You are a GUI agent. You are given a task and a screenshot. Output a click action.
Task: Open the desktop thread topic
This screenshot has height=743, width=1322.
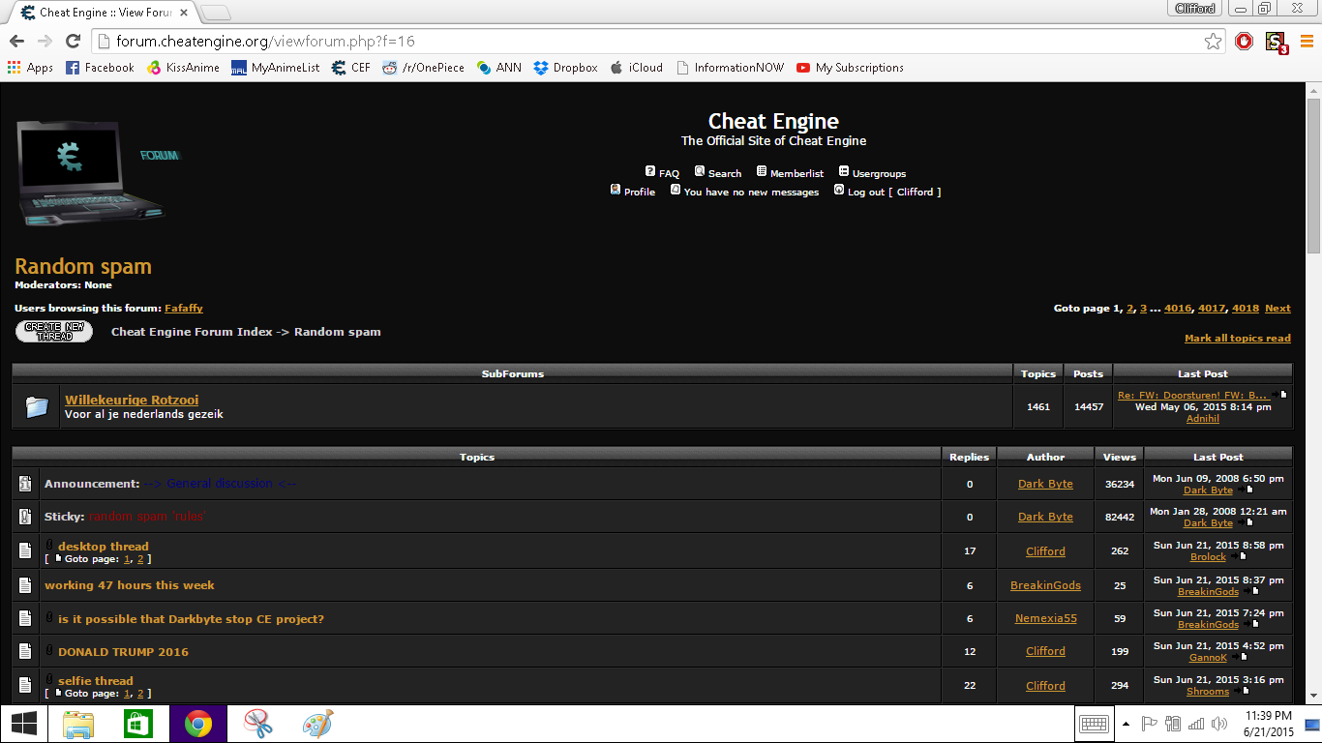pos(104,547)
